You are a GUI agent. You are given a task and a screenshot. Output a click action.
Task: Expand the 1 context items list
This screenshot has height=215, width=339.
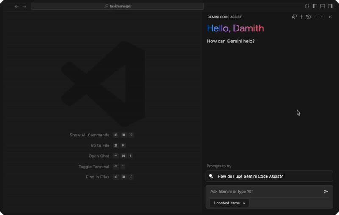pos(229,203)
